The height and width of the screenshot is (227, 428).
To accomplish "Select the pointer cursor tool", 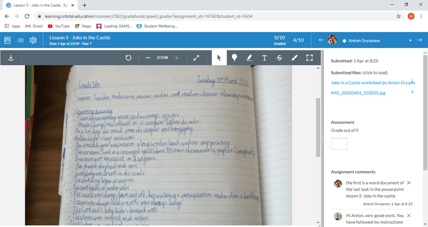I will [219, 58].
